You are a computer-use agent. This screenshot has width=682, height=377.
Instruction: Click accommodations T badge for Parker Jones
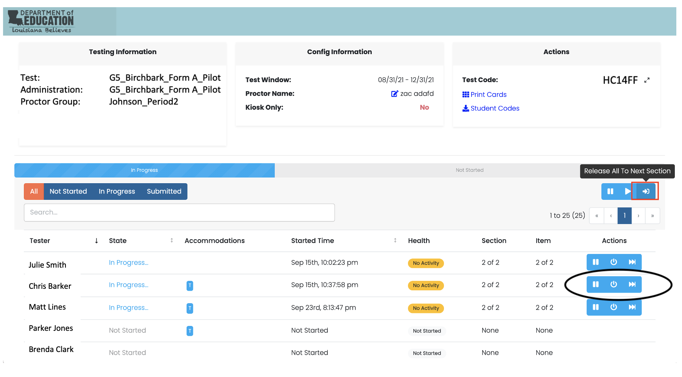(x=190, y=331)
